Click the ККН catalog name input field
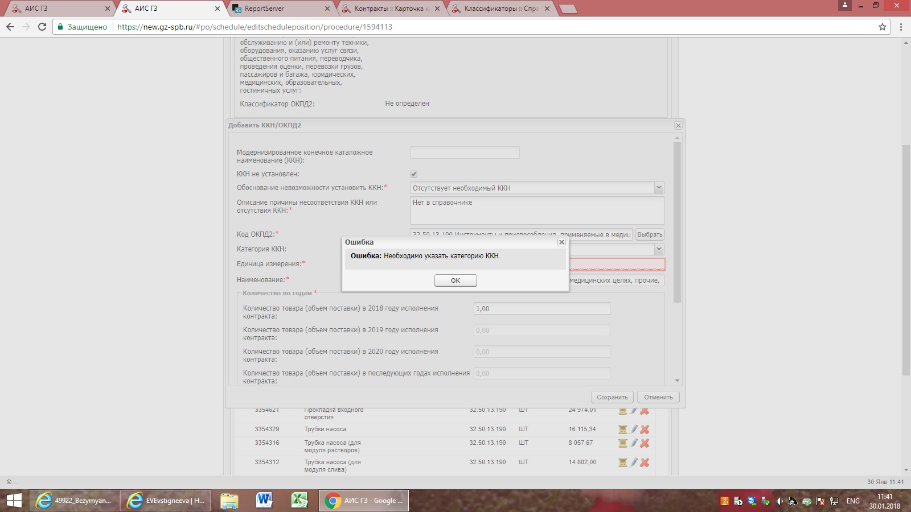 (465, 152)
